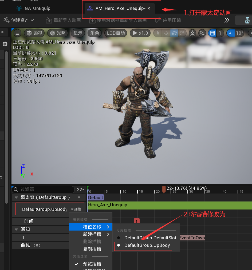Select the 时间 track row
The width and height of the screenshot is (252, 270).
[x=40, y=221]
